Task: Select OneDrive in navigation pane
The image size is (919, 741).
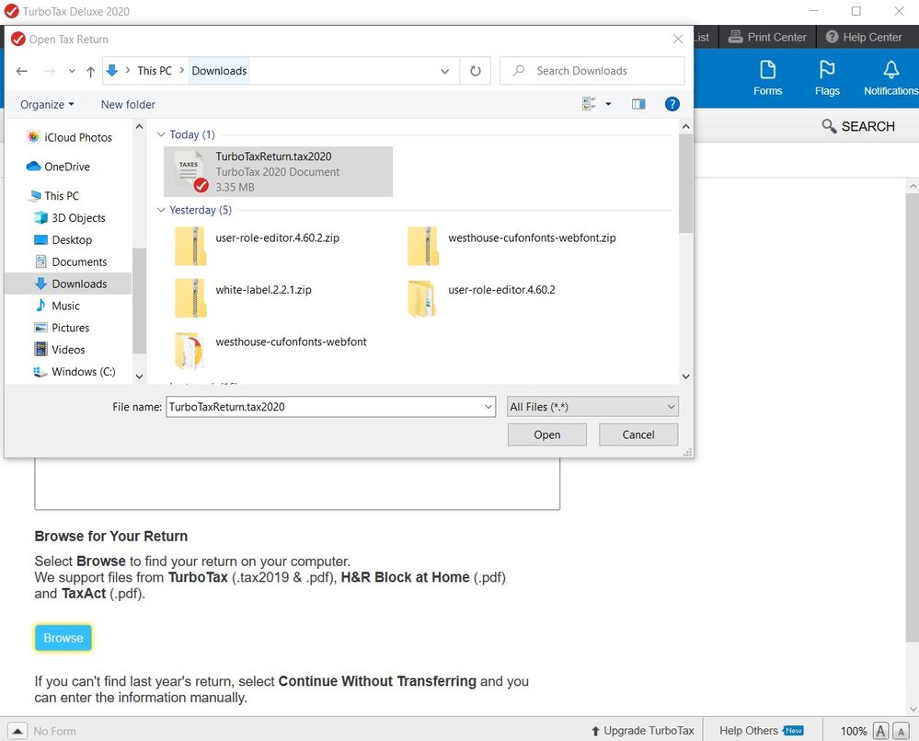Action: tap(58, 167)
